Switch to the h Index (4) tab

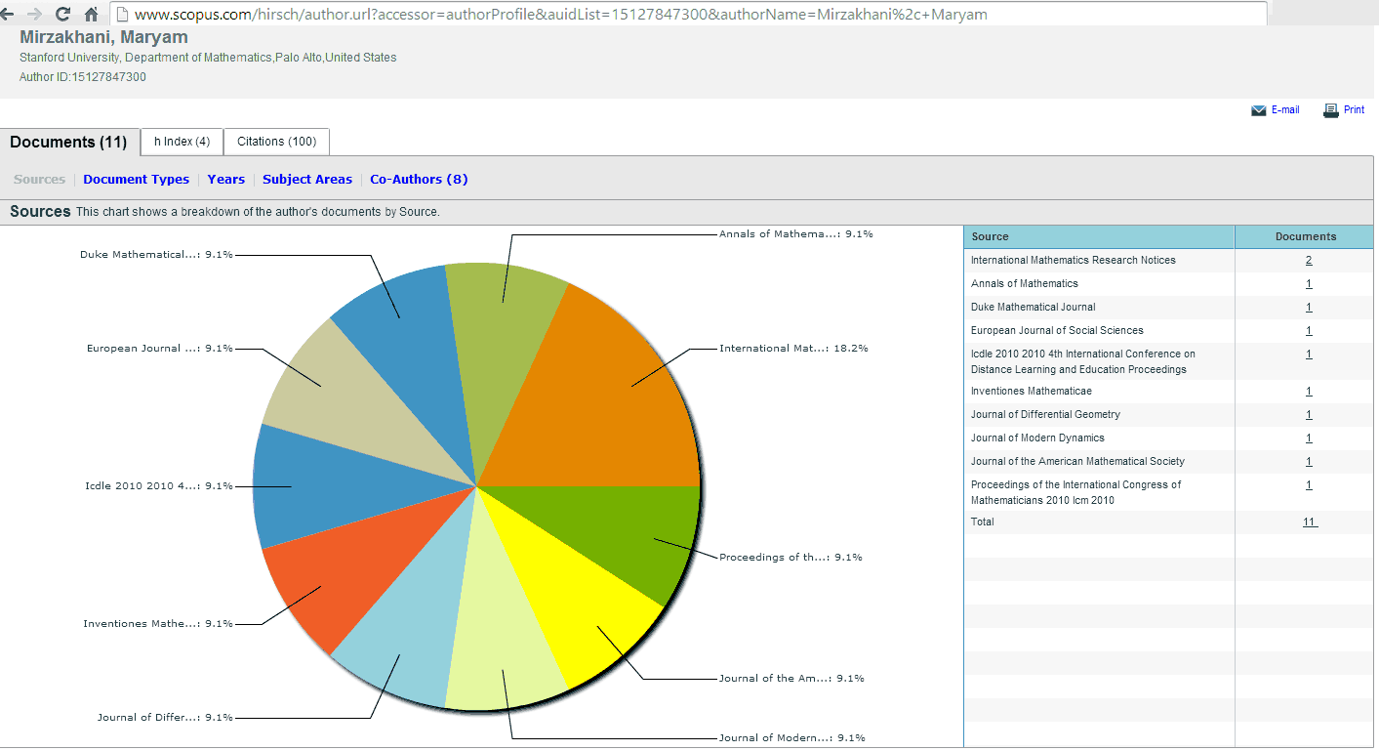coord(182,142)
